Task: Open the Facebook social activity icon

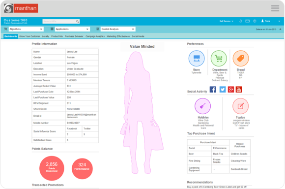Action: point(213,90)
